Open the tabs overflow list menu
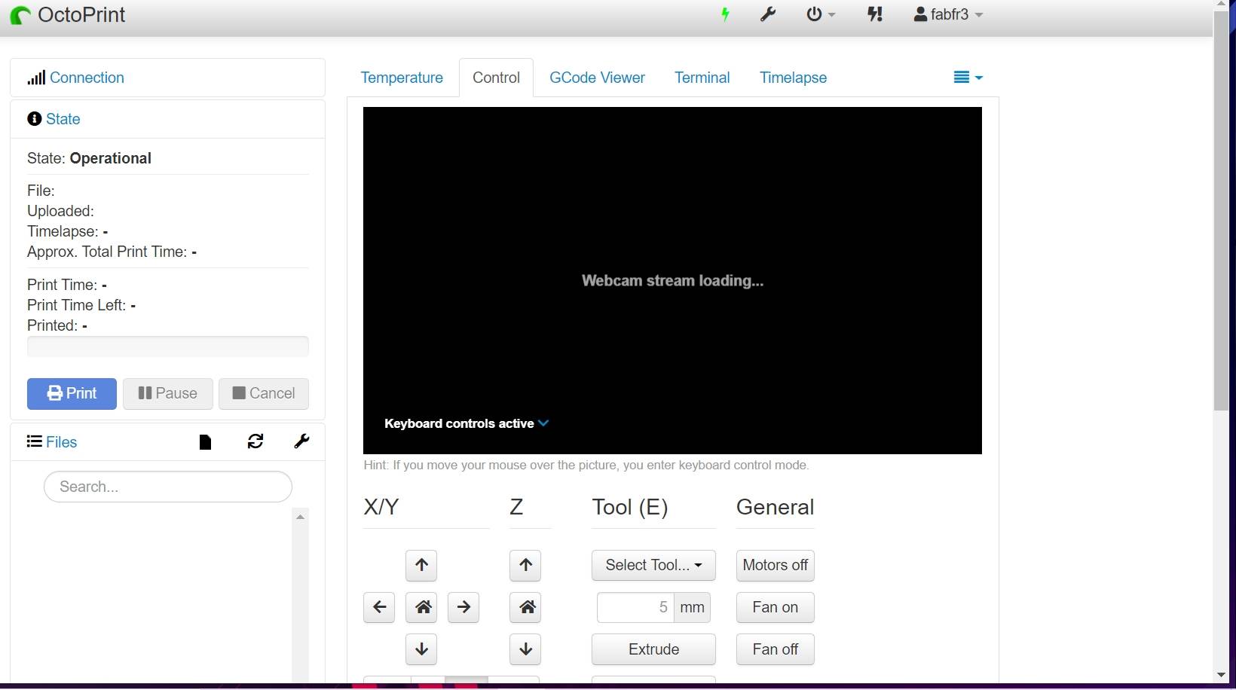 (x=968, y=78)
